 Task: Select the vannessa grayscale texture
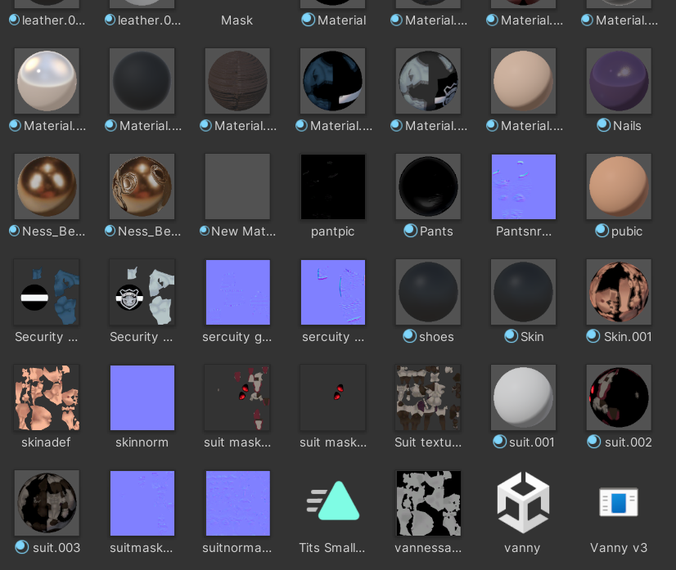coord(428,503)
